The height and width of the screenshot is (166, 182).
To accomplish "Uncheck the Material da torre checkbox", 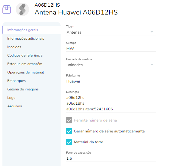I will tap(69, 142).
